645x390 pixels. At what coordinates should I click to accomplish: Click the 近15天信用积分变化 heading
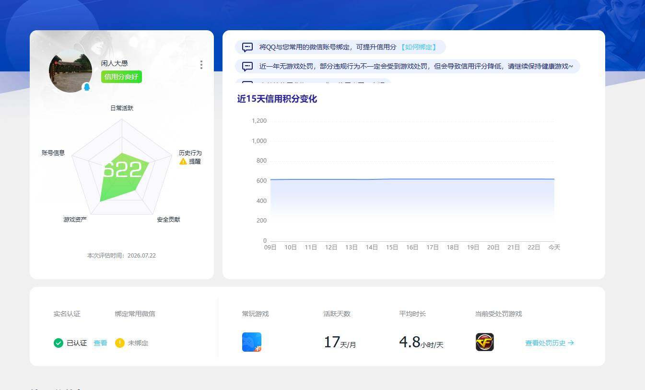[277, 99]
